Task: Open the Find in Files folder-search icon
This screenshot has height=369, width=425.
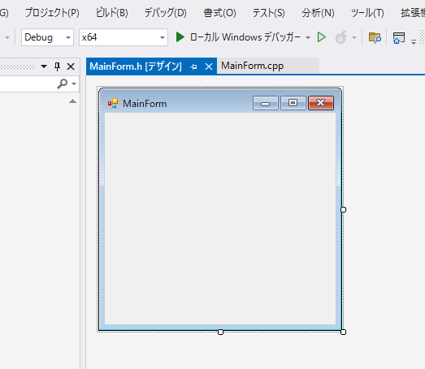Action: [x=375, y=37]
